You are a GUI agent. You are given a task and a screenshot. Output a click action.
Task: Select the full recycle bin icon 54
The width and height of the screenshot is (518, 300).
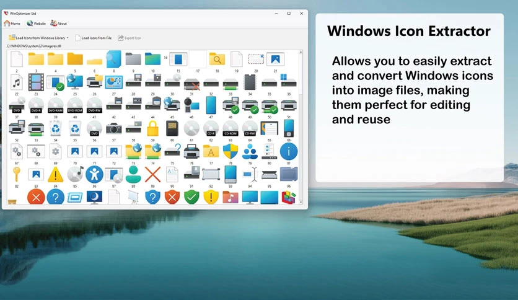56,128
